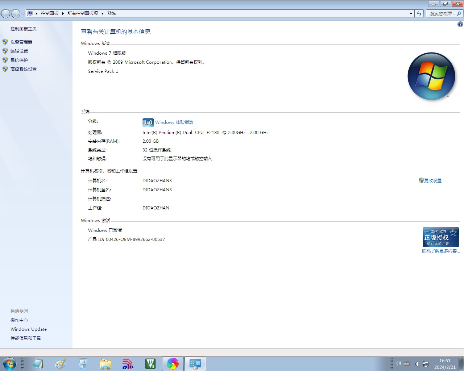Open Windows Update link
This screenshot has width=464, height=371.
(29, 329)
